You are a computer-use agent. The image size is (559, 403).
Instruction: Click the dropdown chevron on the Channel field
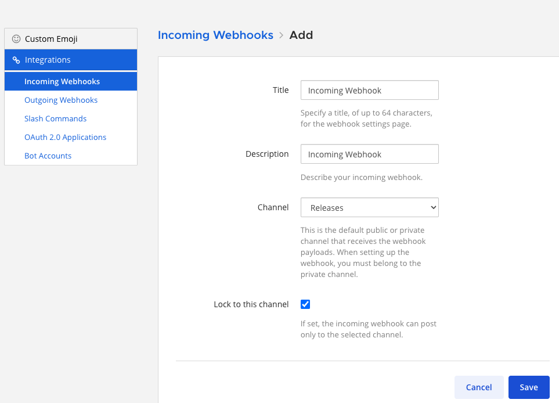(x=432, y=207)
